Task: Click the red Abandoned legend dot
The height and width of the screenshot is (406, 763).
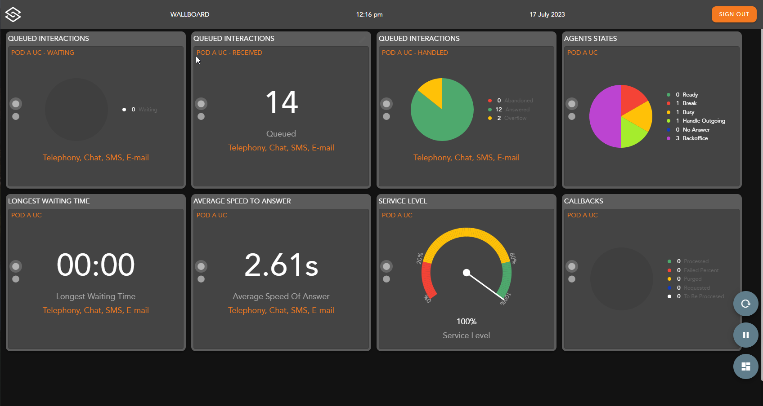Action: tap(490, 101)
